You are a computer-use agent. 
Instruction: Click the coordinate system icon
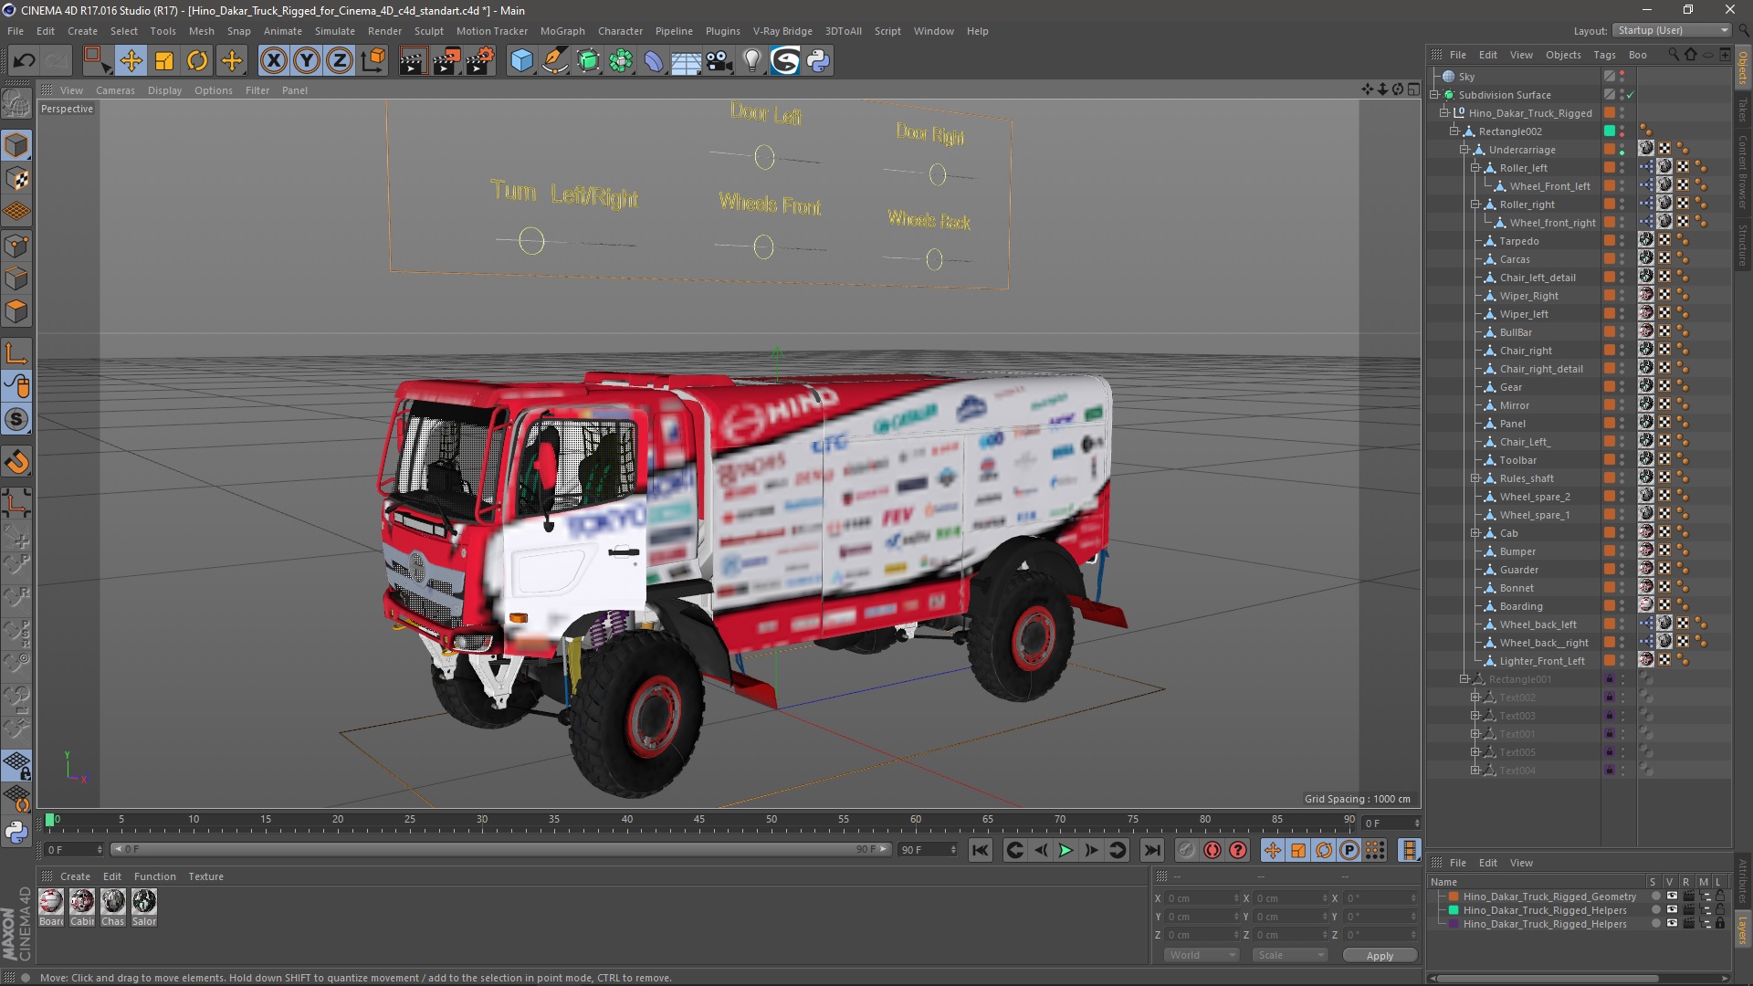coord(373,61)
